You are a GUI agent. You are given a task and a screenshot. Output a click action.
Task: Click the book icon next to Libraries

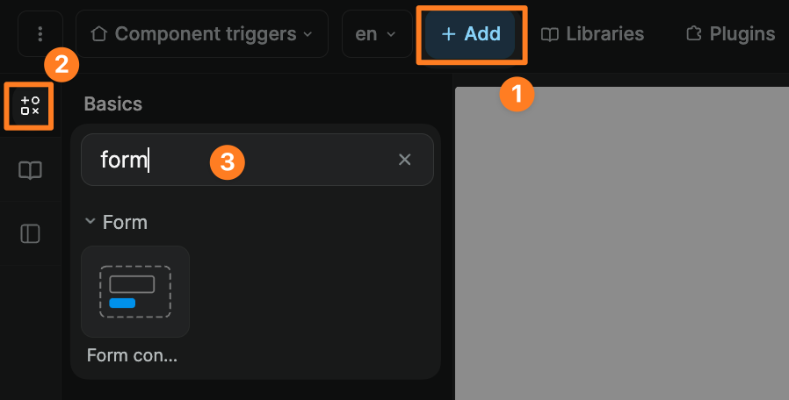click(x=550, y=34)
